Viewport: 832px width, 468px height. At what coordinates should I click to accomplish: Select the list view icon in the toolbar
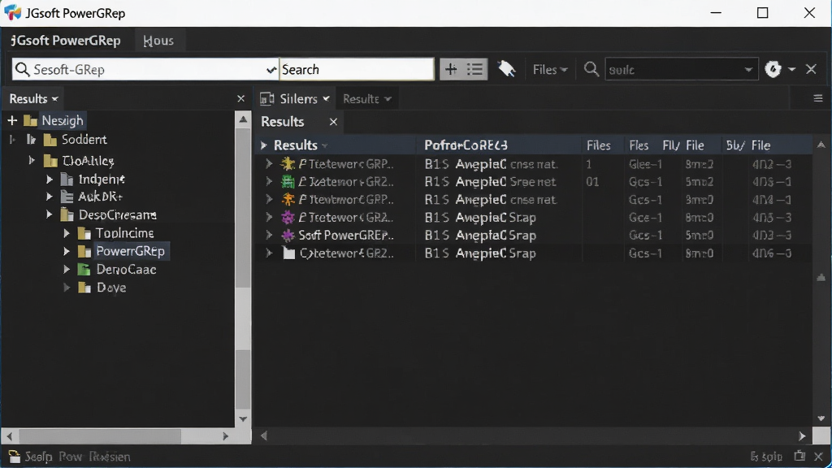(474, 70)
